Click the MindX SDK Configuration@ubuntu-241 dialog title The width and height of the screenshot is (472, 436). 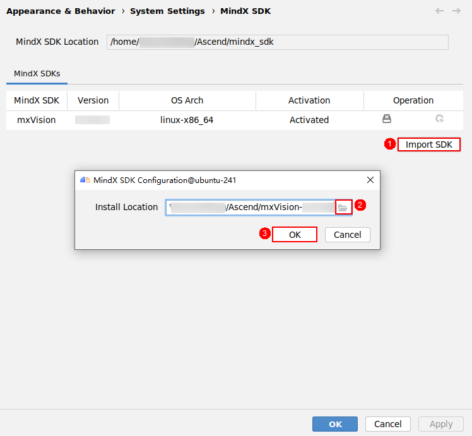coord(165,180)
